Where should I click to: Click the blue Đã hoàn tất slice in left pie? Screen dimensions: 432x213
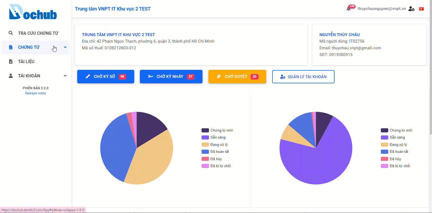coord(116,148)
